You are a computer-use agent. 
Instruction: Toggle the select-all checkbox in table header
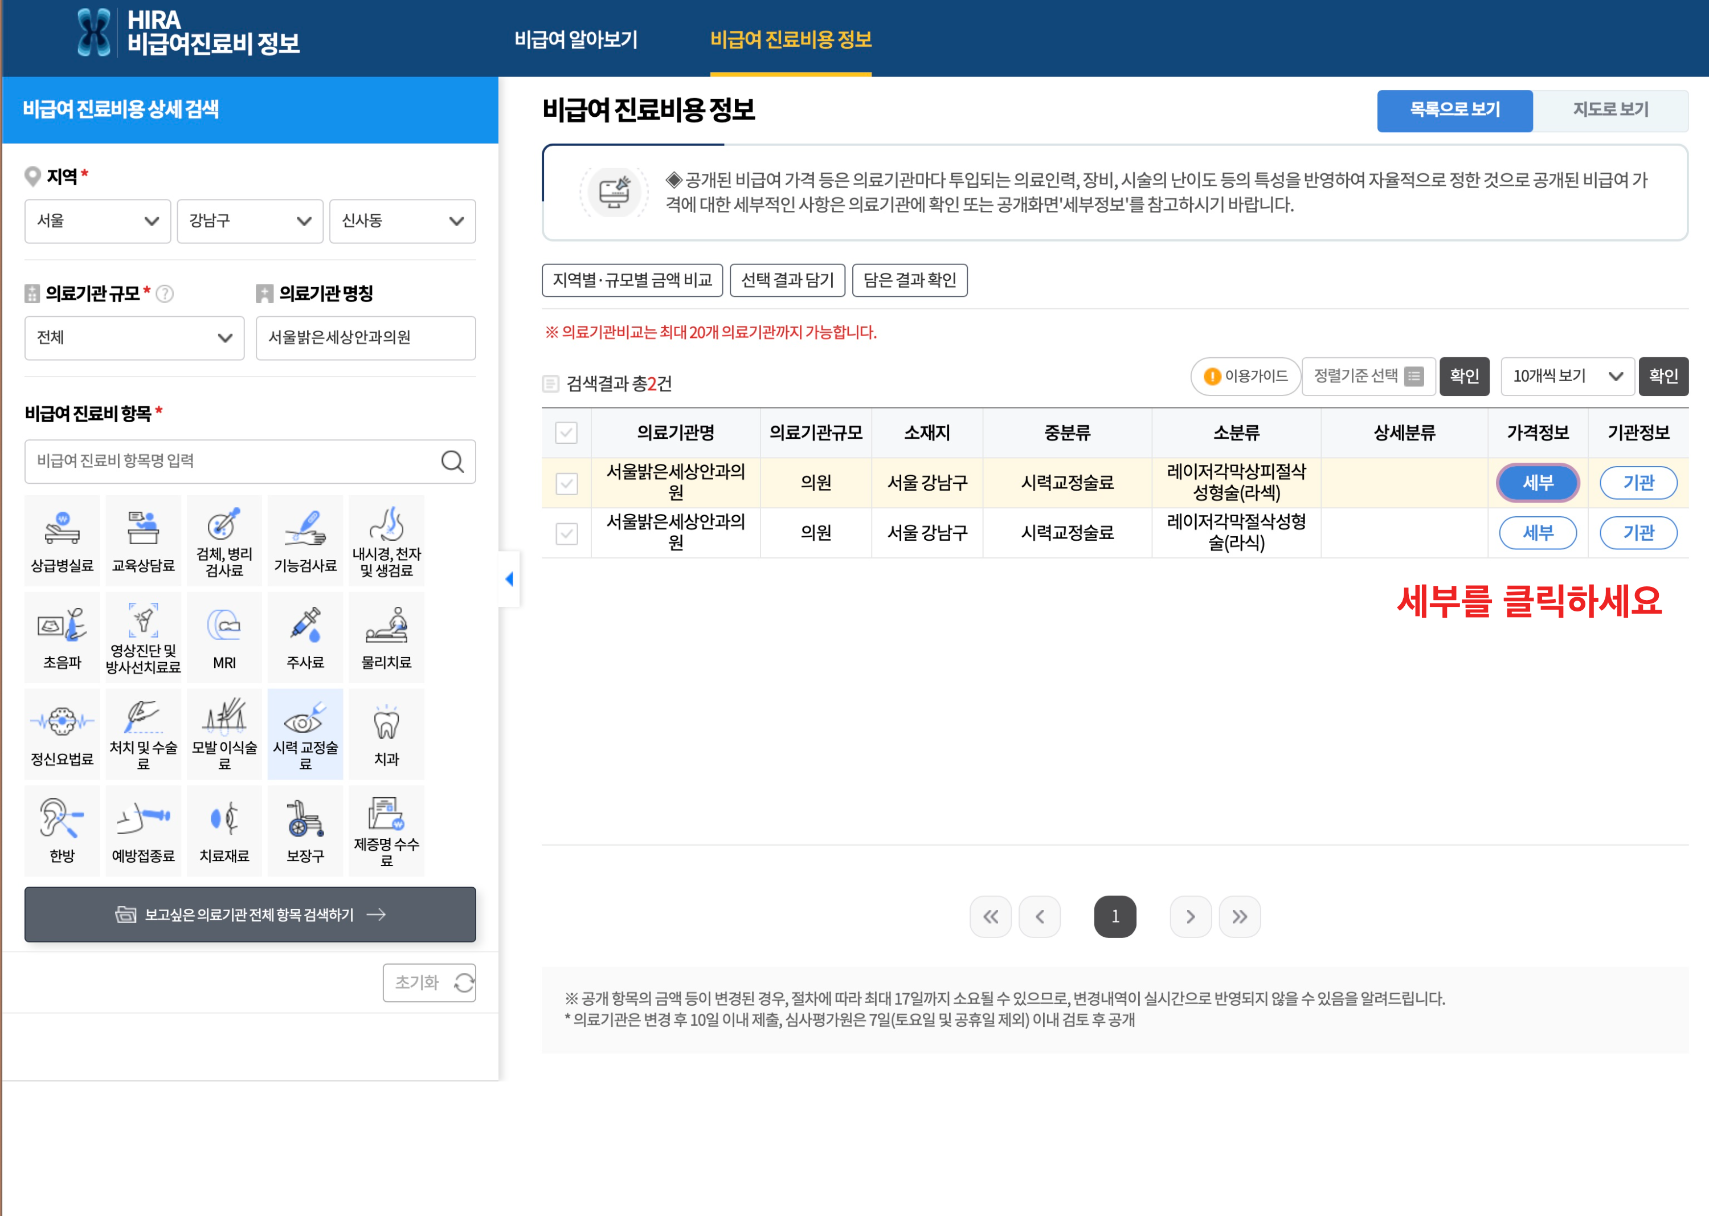[567, 433]
